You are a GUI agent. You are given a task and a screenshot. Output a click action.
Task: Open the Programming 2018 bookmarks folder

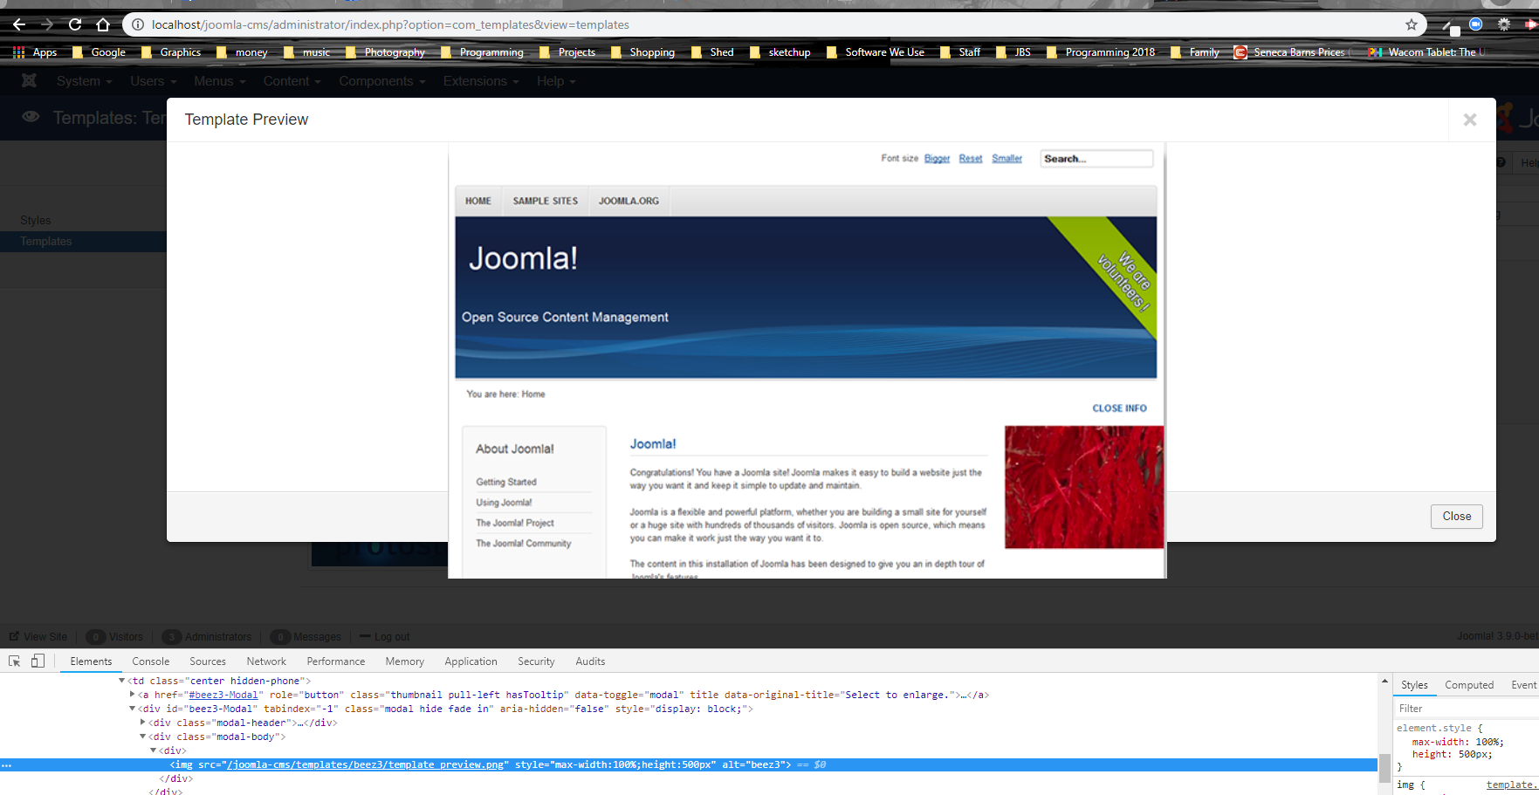click(1101, 52)
